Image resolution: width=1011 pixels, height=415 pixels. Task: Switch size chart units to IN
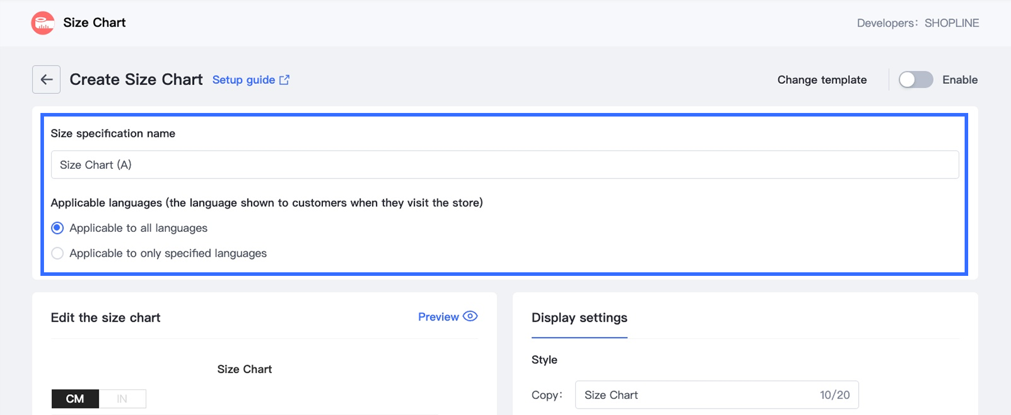coord(122,398)
